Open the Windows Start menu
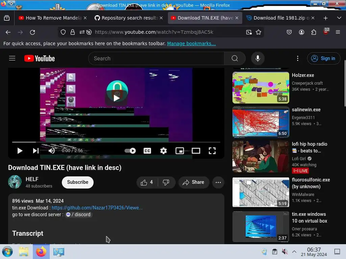This screenshot has width=346, height=259. coord(7,252)
